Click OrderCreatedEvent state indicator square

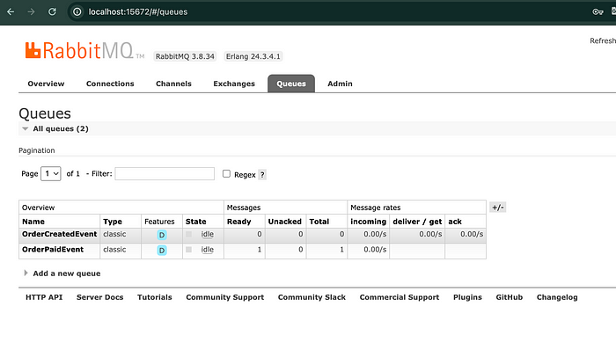[x=188, y=234]
